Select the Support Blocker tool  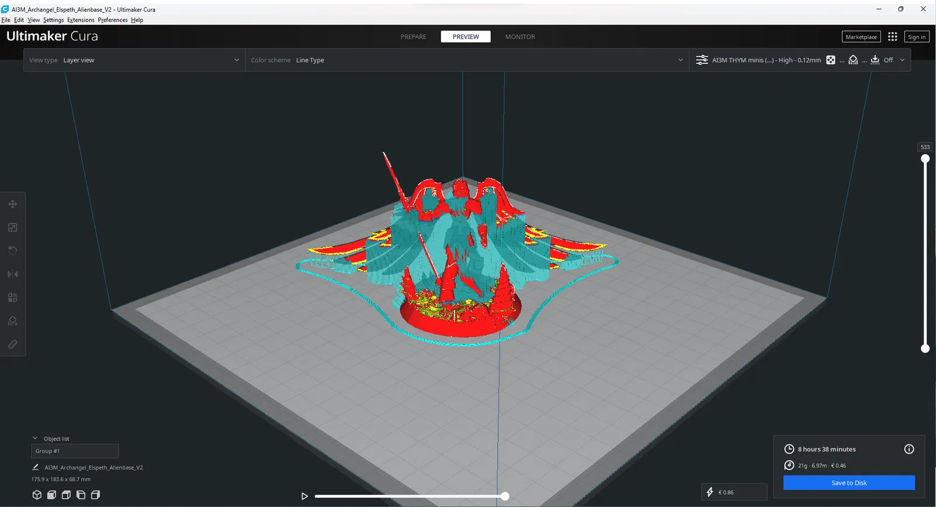click(x=12, y=321)
